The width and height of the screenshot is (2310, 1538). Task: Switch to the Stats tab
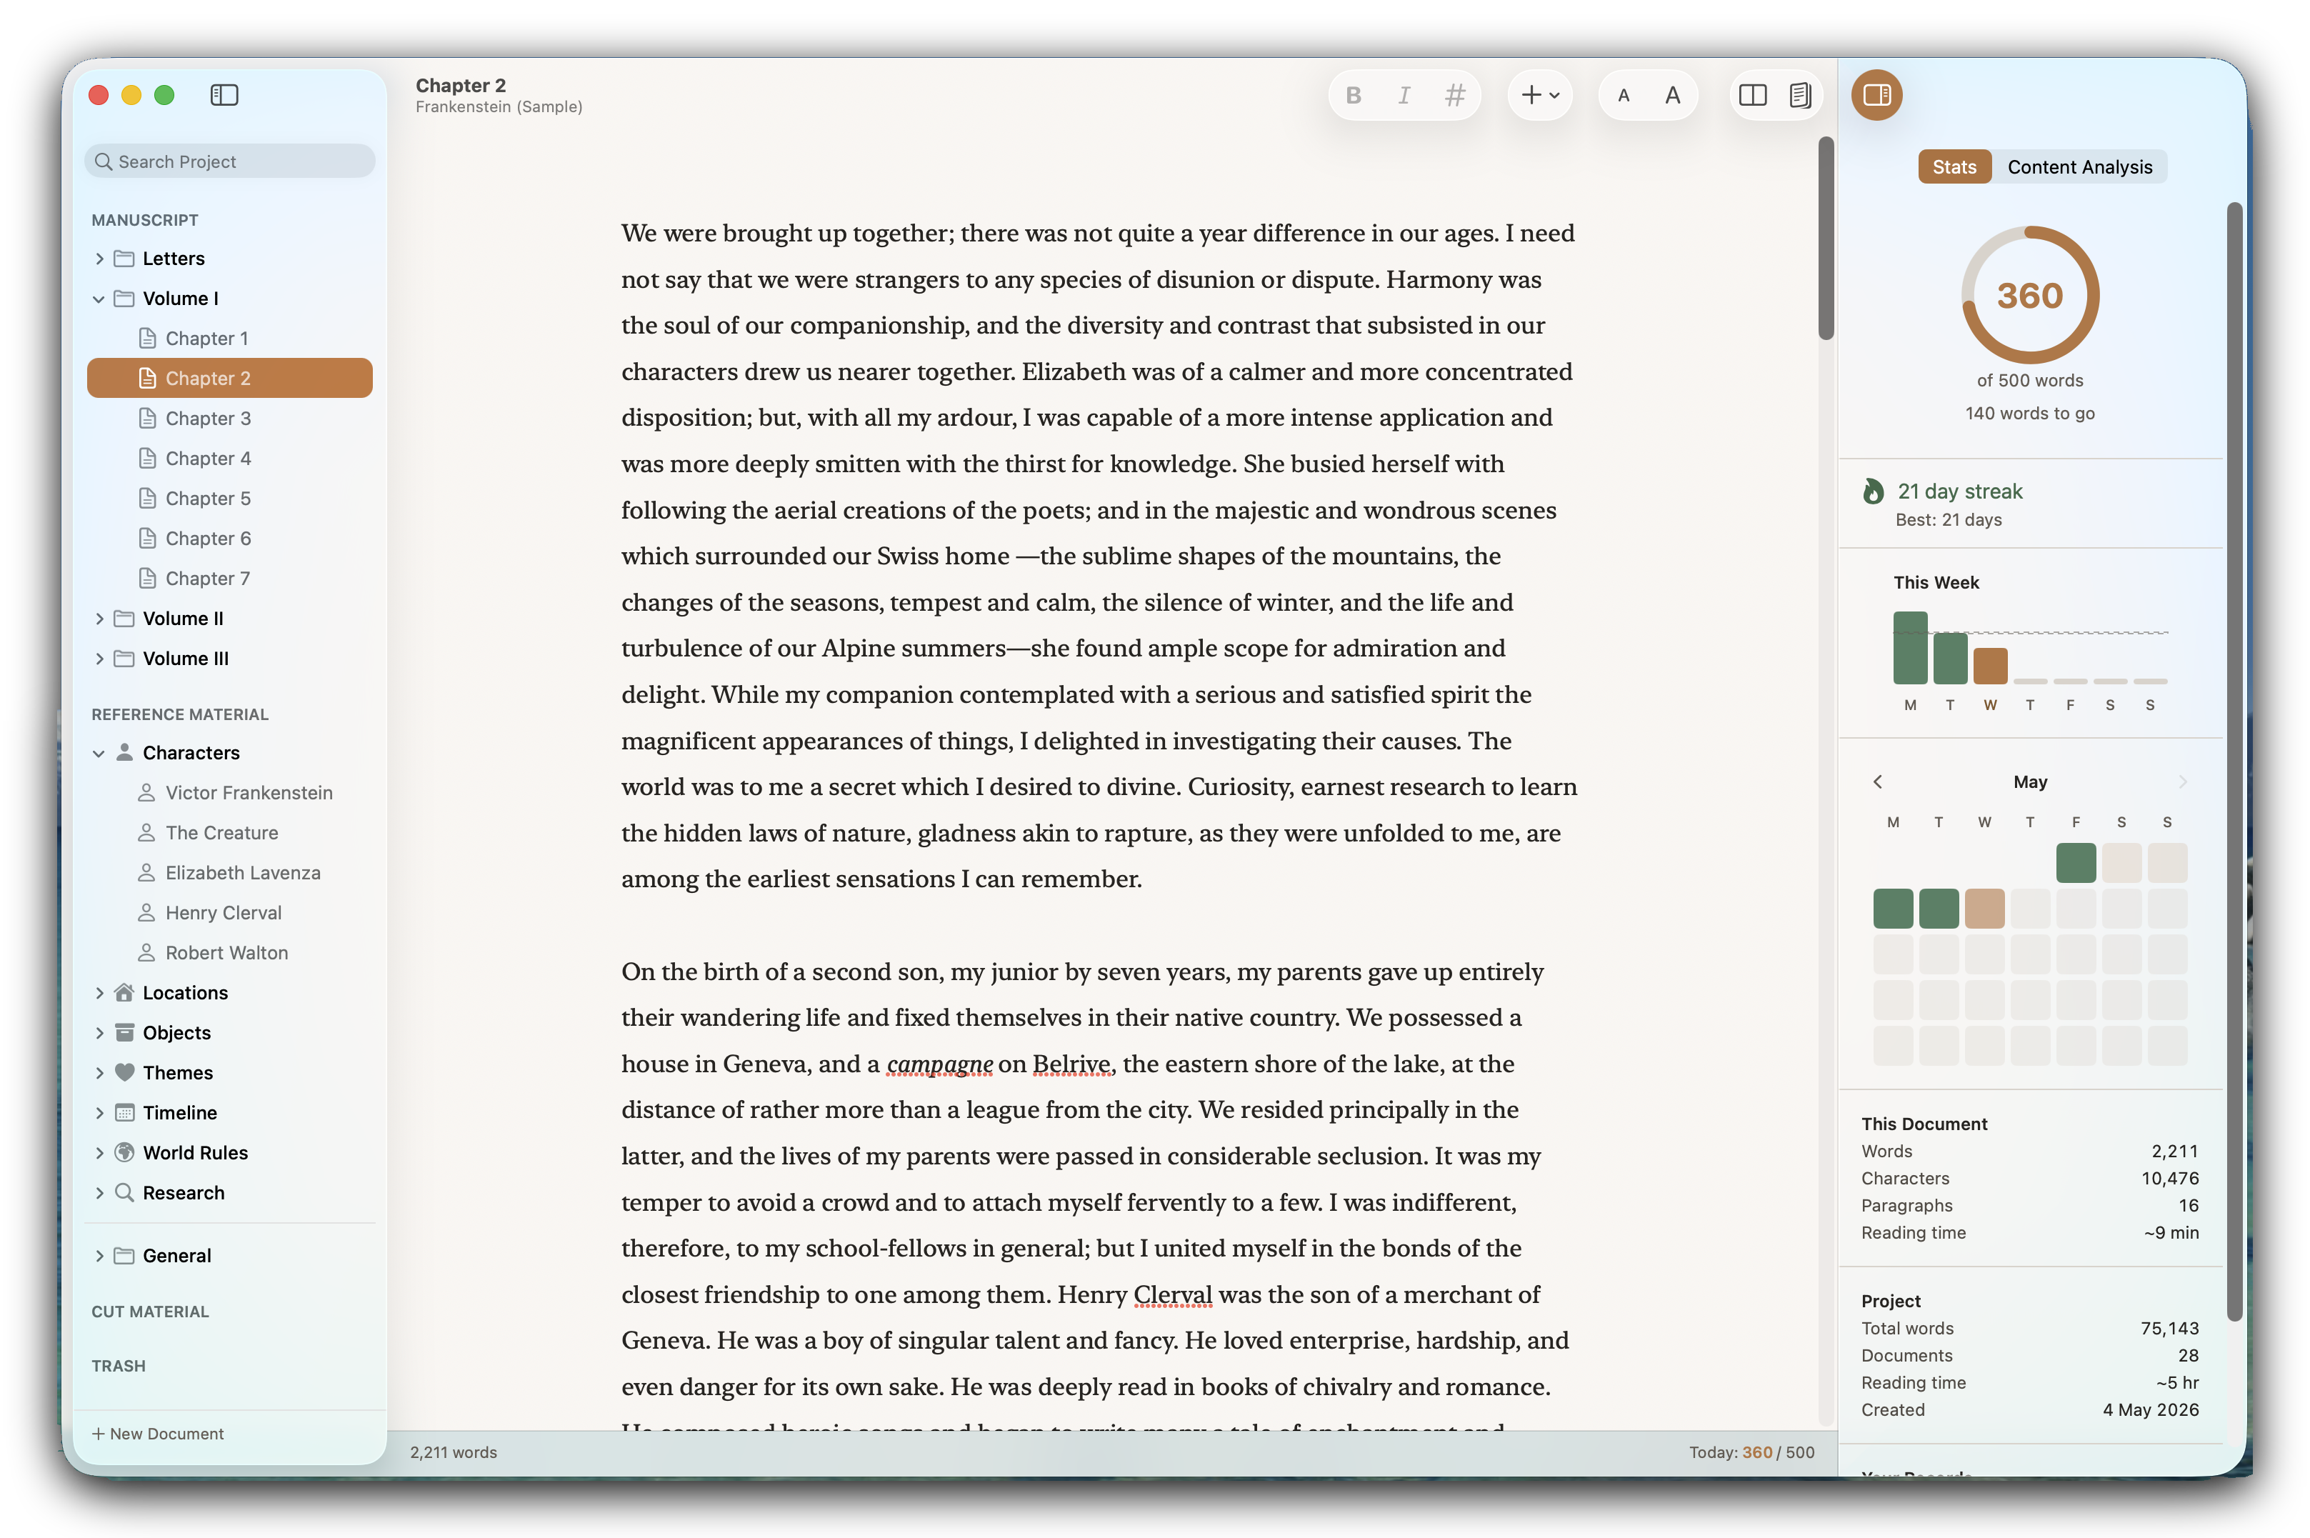1954,166
